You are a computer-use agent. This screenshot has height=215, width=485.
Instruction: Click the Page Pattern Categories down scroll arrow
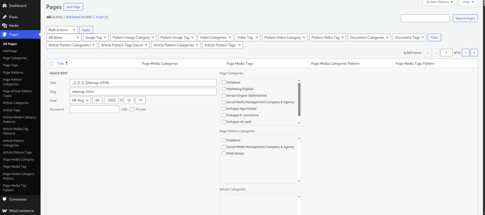coord(299,181)
